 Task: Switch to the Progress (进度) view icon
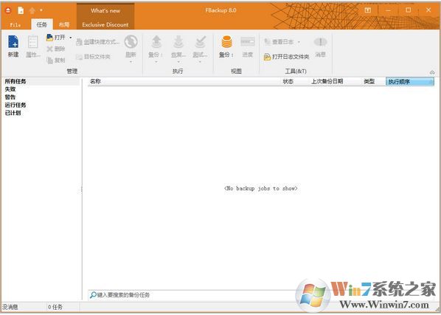click(248, 41)
